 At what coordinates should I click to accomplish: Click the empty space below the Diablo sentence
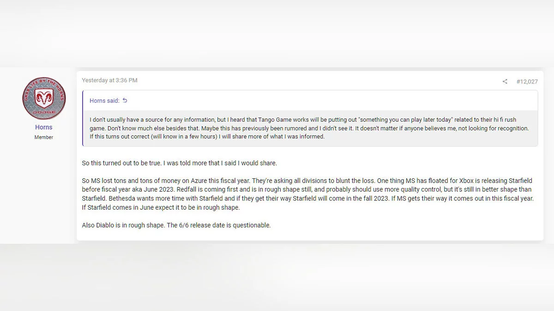309,235
